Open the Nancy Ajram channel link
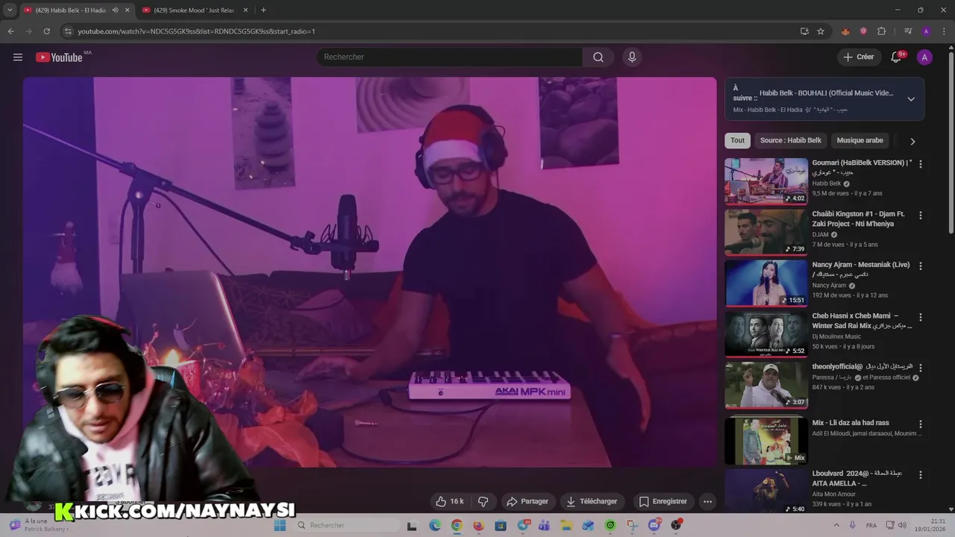 click(829, 286)
